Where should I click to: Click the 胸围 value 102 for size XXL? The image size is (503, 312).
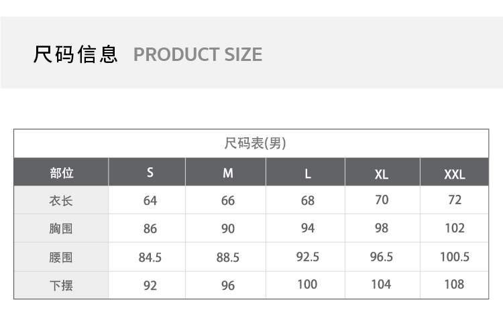pyautogui.click(x=455, y=228)
